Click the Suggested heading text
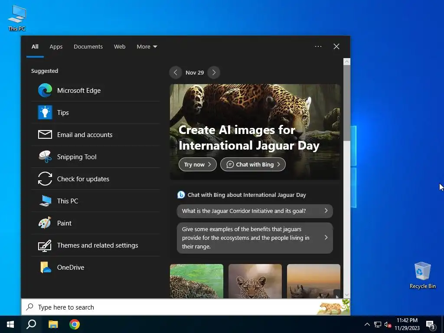 pos(45,71)
